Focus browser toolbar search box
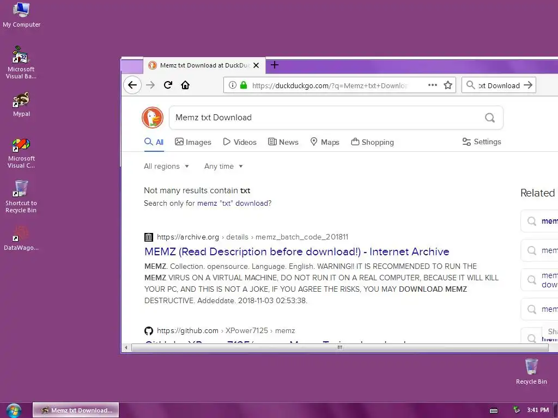This screenshot has width=558, height=418. click(499, 85)
